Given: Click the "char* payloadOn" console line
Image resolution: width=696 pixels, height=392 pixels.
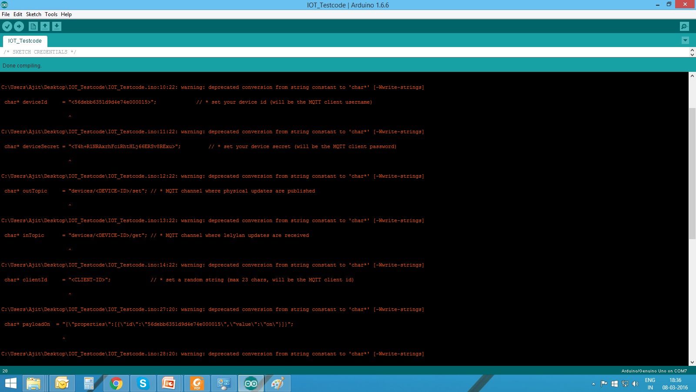Looking at the screenshot, I should [x=149, y=324].
